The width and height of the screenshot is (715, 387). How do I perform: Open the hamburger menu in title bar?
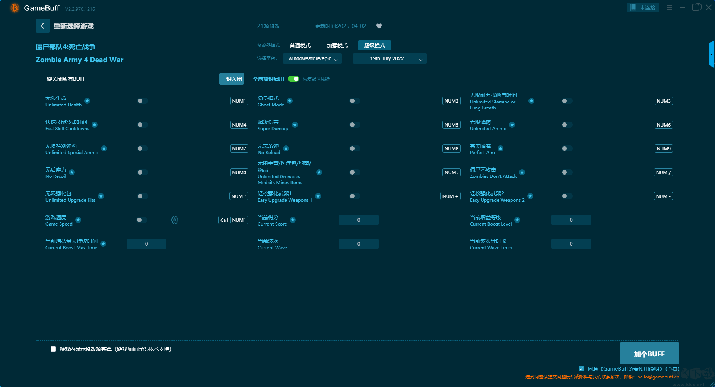[669, 7]
